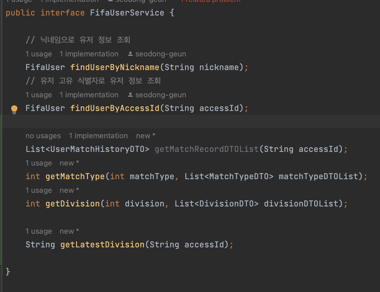Image resolution: width=380 pixels, height=292 pixels.
Task: Click 'new *' hint above getDivision
Action: coord(70,190)
